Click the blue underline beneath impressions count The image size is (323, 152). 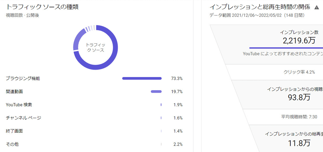click(x=286, y=48)
